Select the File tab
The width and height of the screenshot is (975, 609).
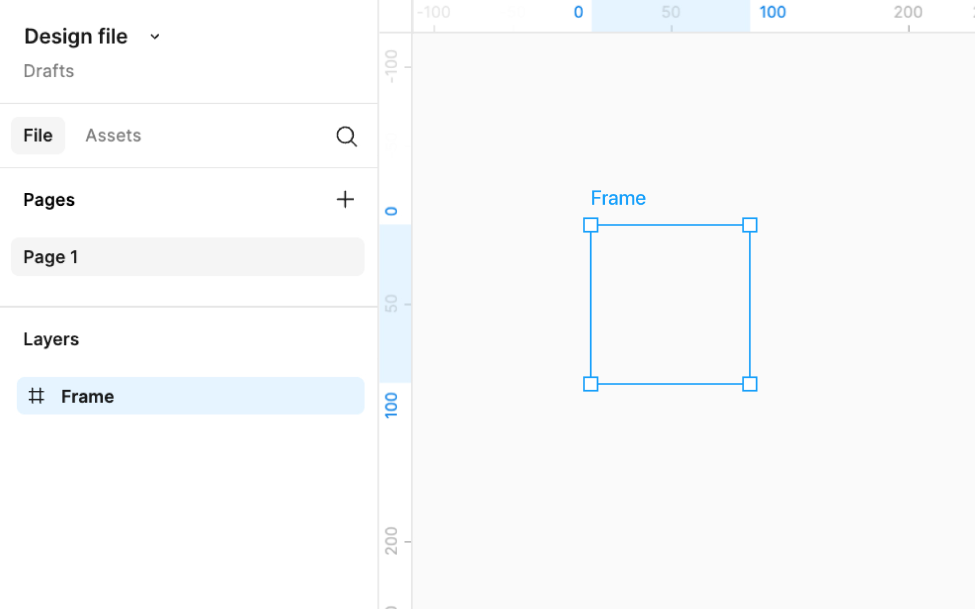click(x=38, y=135)
